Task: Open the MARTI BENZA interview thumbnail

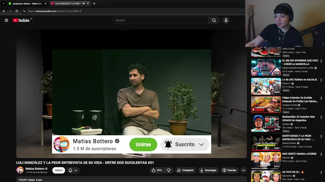Action: click(x=266, y=143)
